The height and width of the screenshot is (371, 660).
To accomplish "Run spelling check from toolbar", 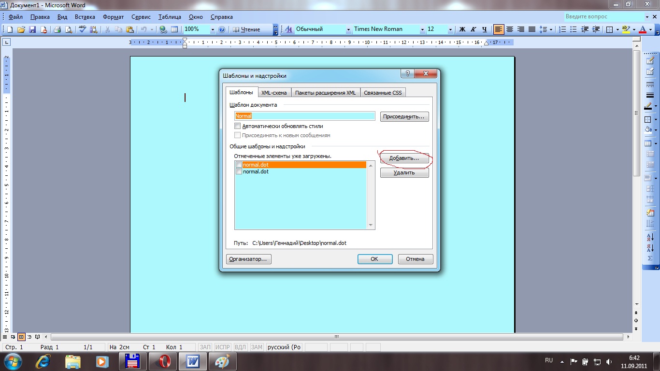I will pos(82,29).
